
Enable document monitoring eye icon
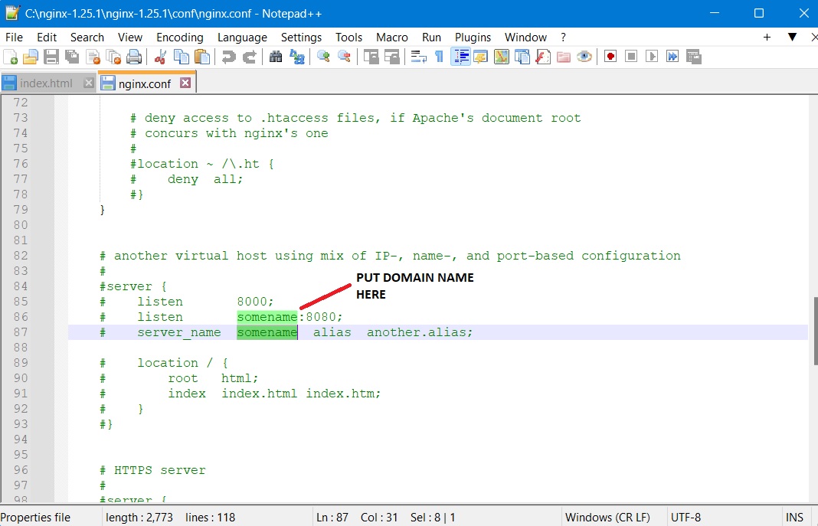584,57
